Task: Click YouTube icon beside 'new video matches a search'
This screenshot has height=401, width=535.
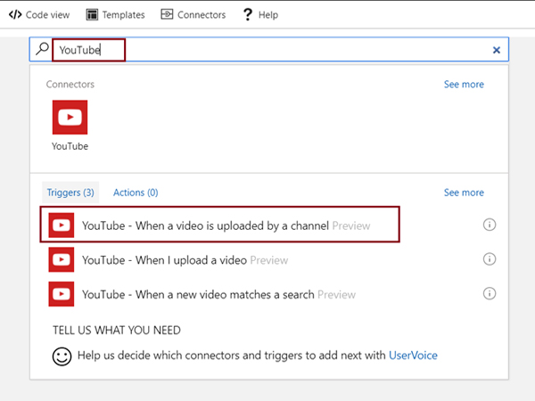Action: (62, 294)
